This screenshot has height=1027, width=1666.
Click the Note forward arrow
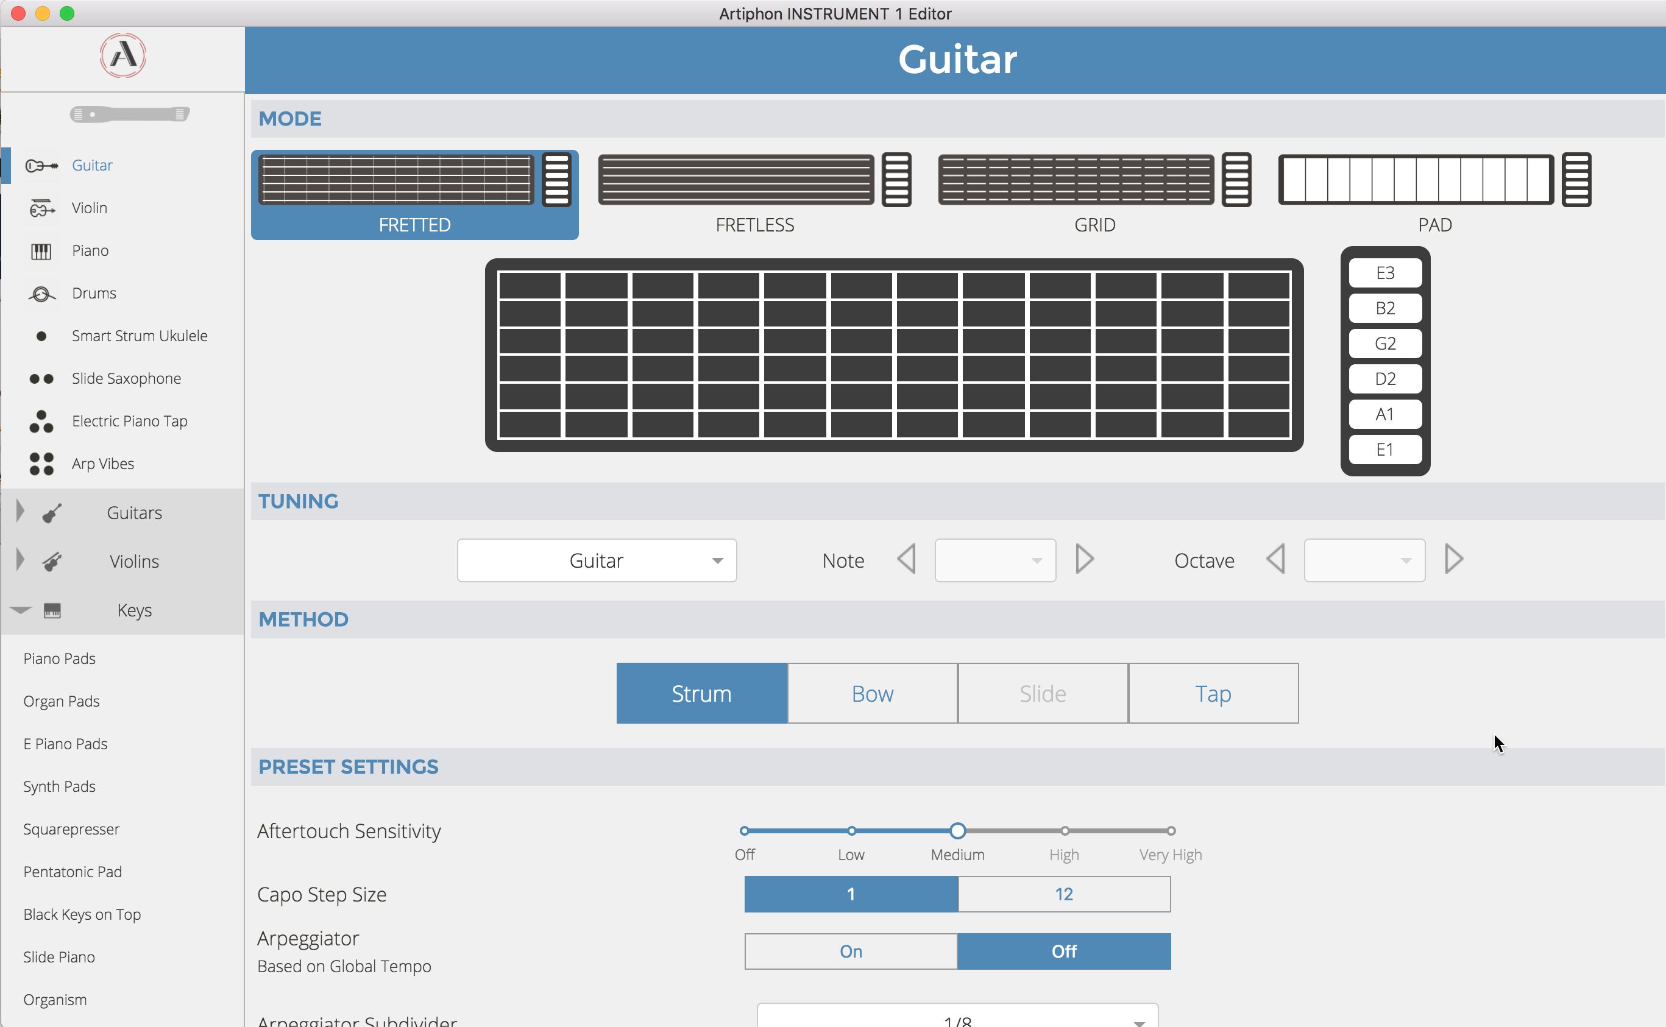click(1085, 559)
